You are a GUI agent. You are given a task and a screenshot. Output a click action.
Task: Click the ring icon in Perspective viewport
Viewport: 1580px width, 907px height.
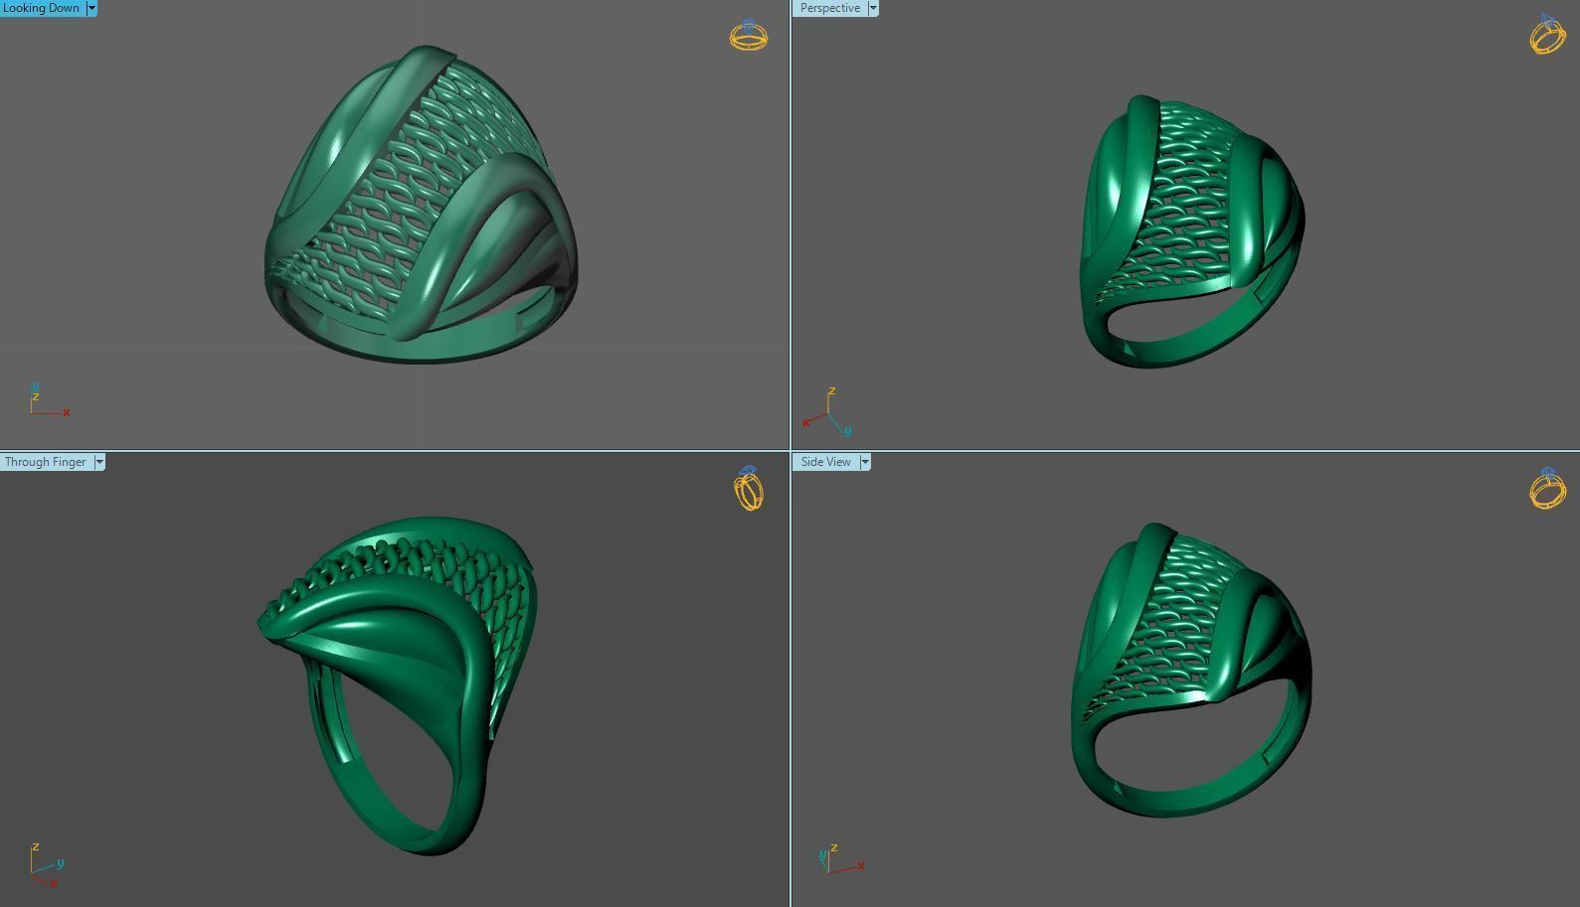[x=1547, y=35]
